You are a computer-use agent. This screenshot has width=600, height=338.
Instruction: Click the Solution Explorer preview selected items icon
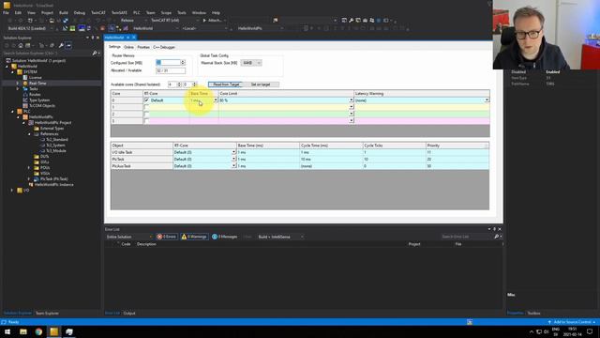(x=68, y=45)
